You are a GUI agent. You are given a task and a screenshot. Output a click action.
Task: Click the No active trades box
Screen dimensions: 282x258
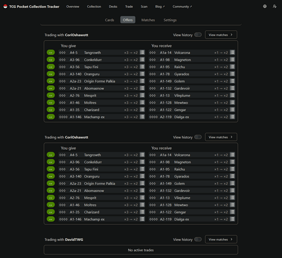tap(141, 250)
